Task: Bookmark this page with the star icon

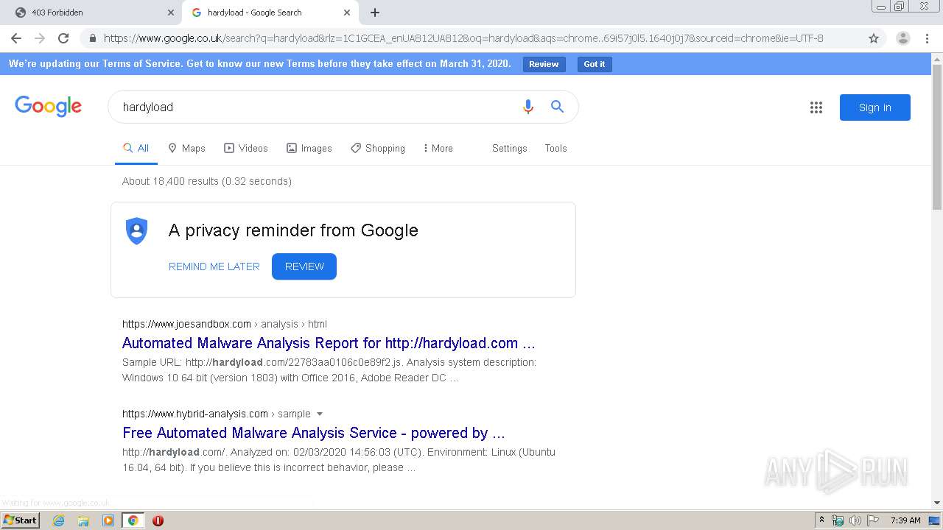Action: pyautogui.click(x=874, y=38)
